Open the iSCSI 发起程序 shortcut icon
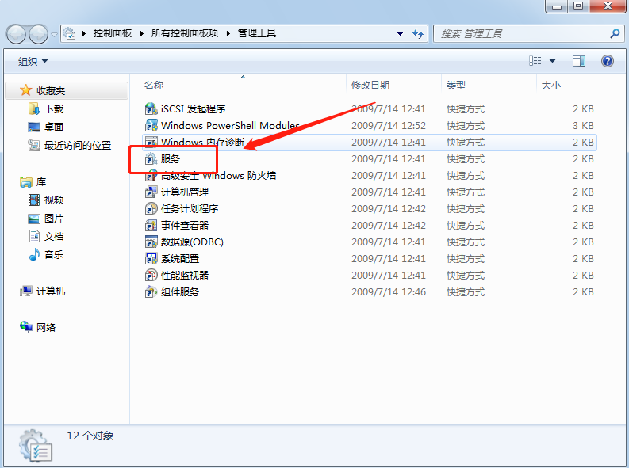The image size is (629, 468). click(151, 109)
